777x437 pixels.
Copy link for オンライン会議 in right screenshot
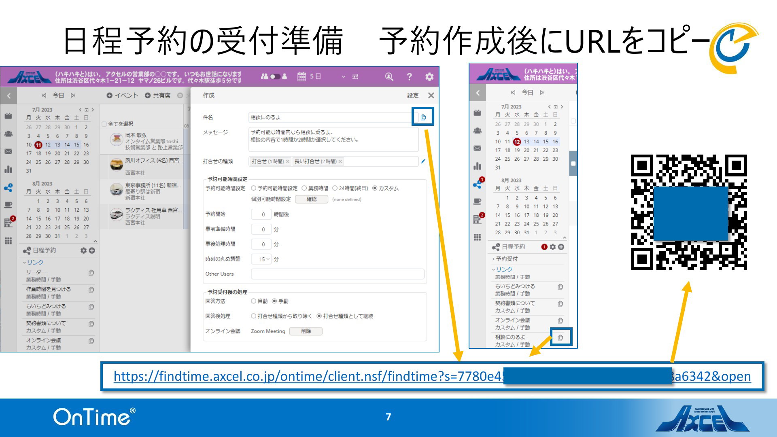(560, 320)
